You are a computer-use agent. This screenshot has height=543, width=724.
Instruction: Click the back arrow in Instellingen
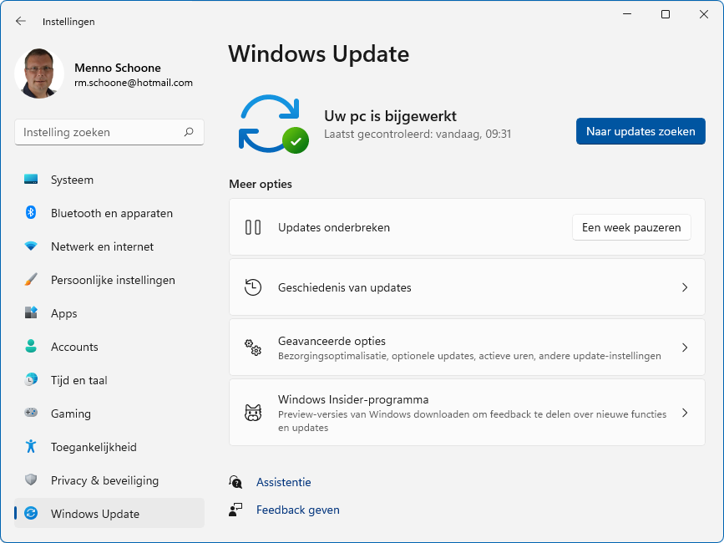[x=20, y=21]
